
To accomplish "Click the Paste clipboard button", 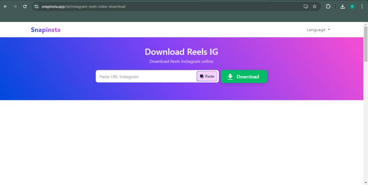I will click(x=207, y=77).
